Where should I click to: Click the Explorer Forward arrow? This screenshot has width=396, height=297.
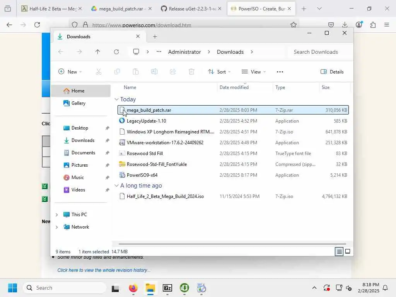pyautogui.click(x=79, y=52)
